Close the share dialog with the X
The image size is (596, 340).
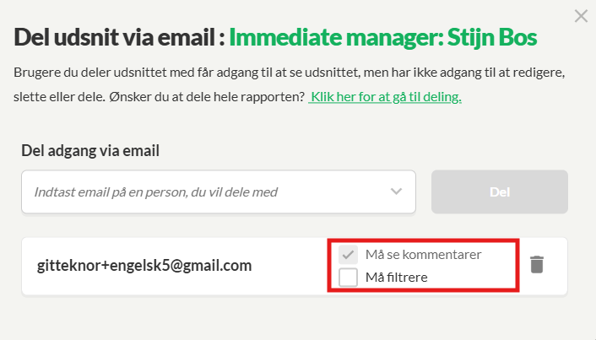(x=581, y=15)
